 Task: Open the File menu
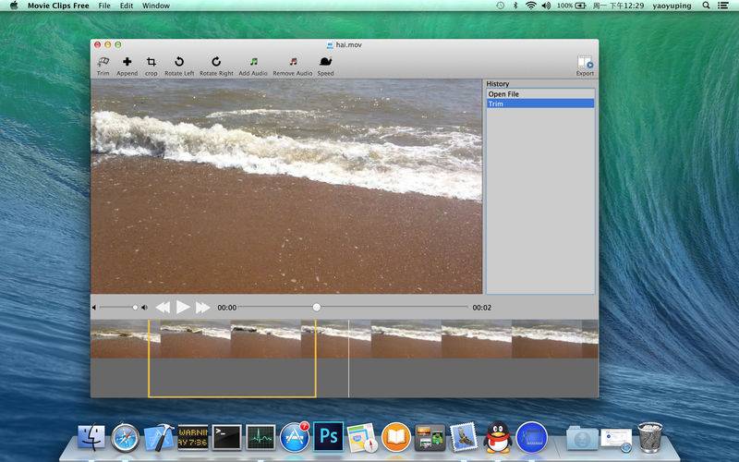click(x=104, y=6)
